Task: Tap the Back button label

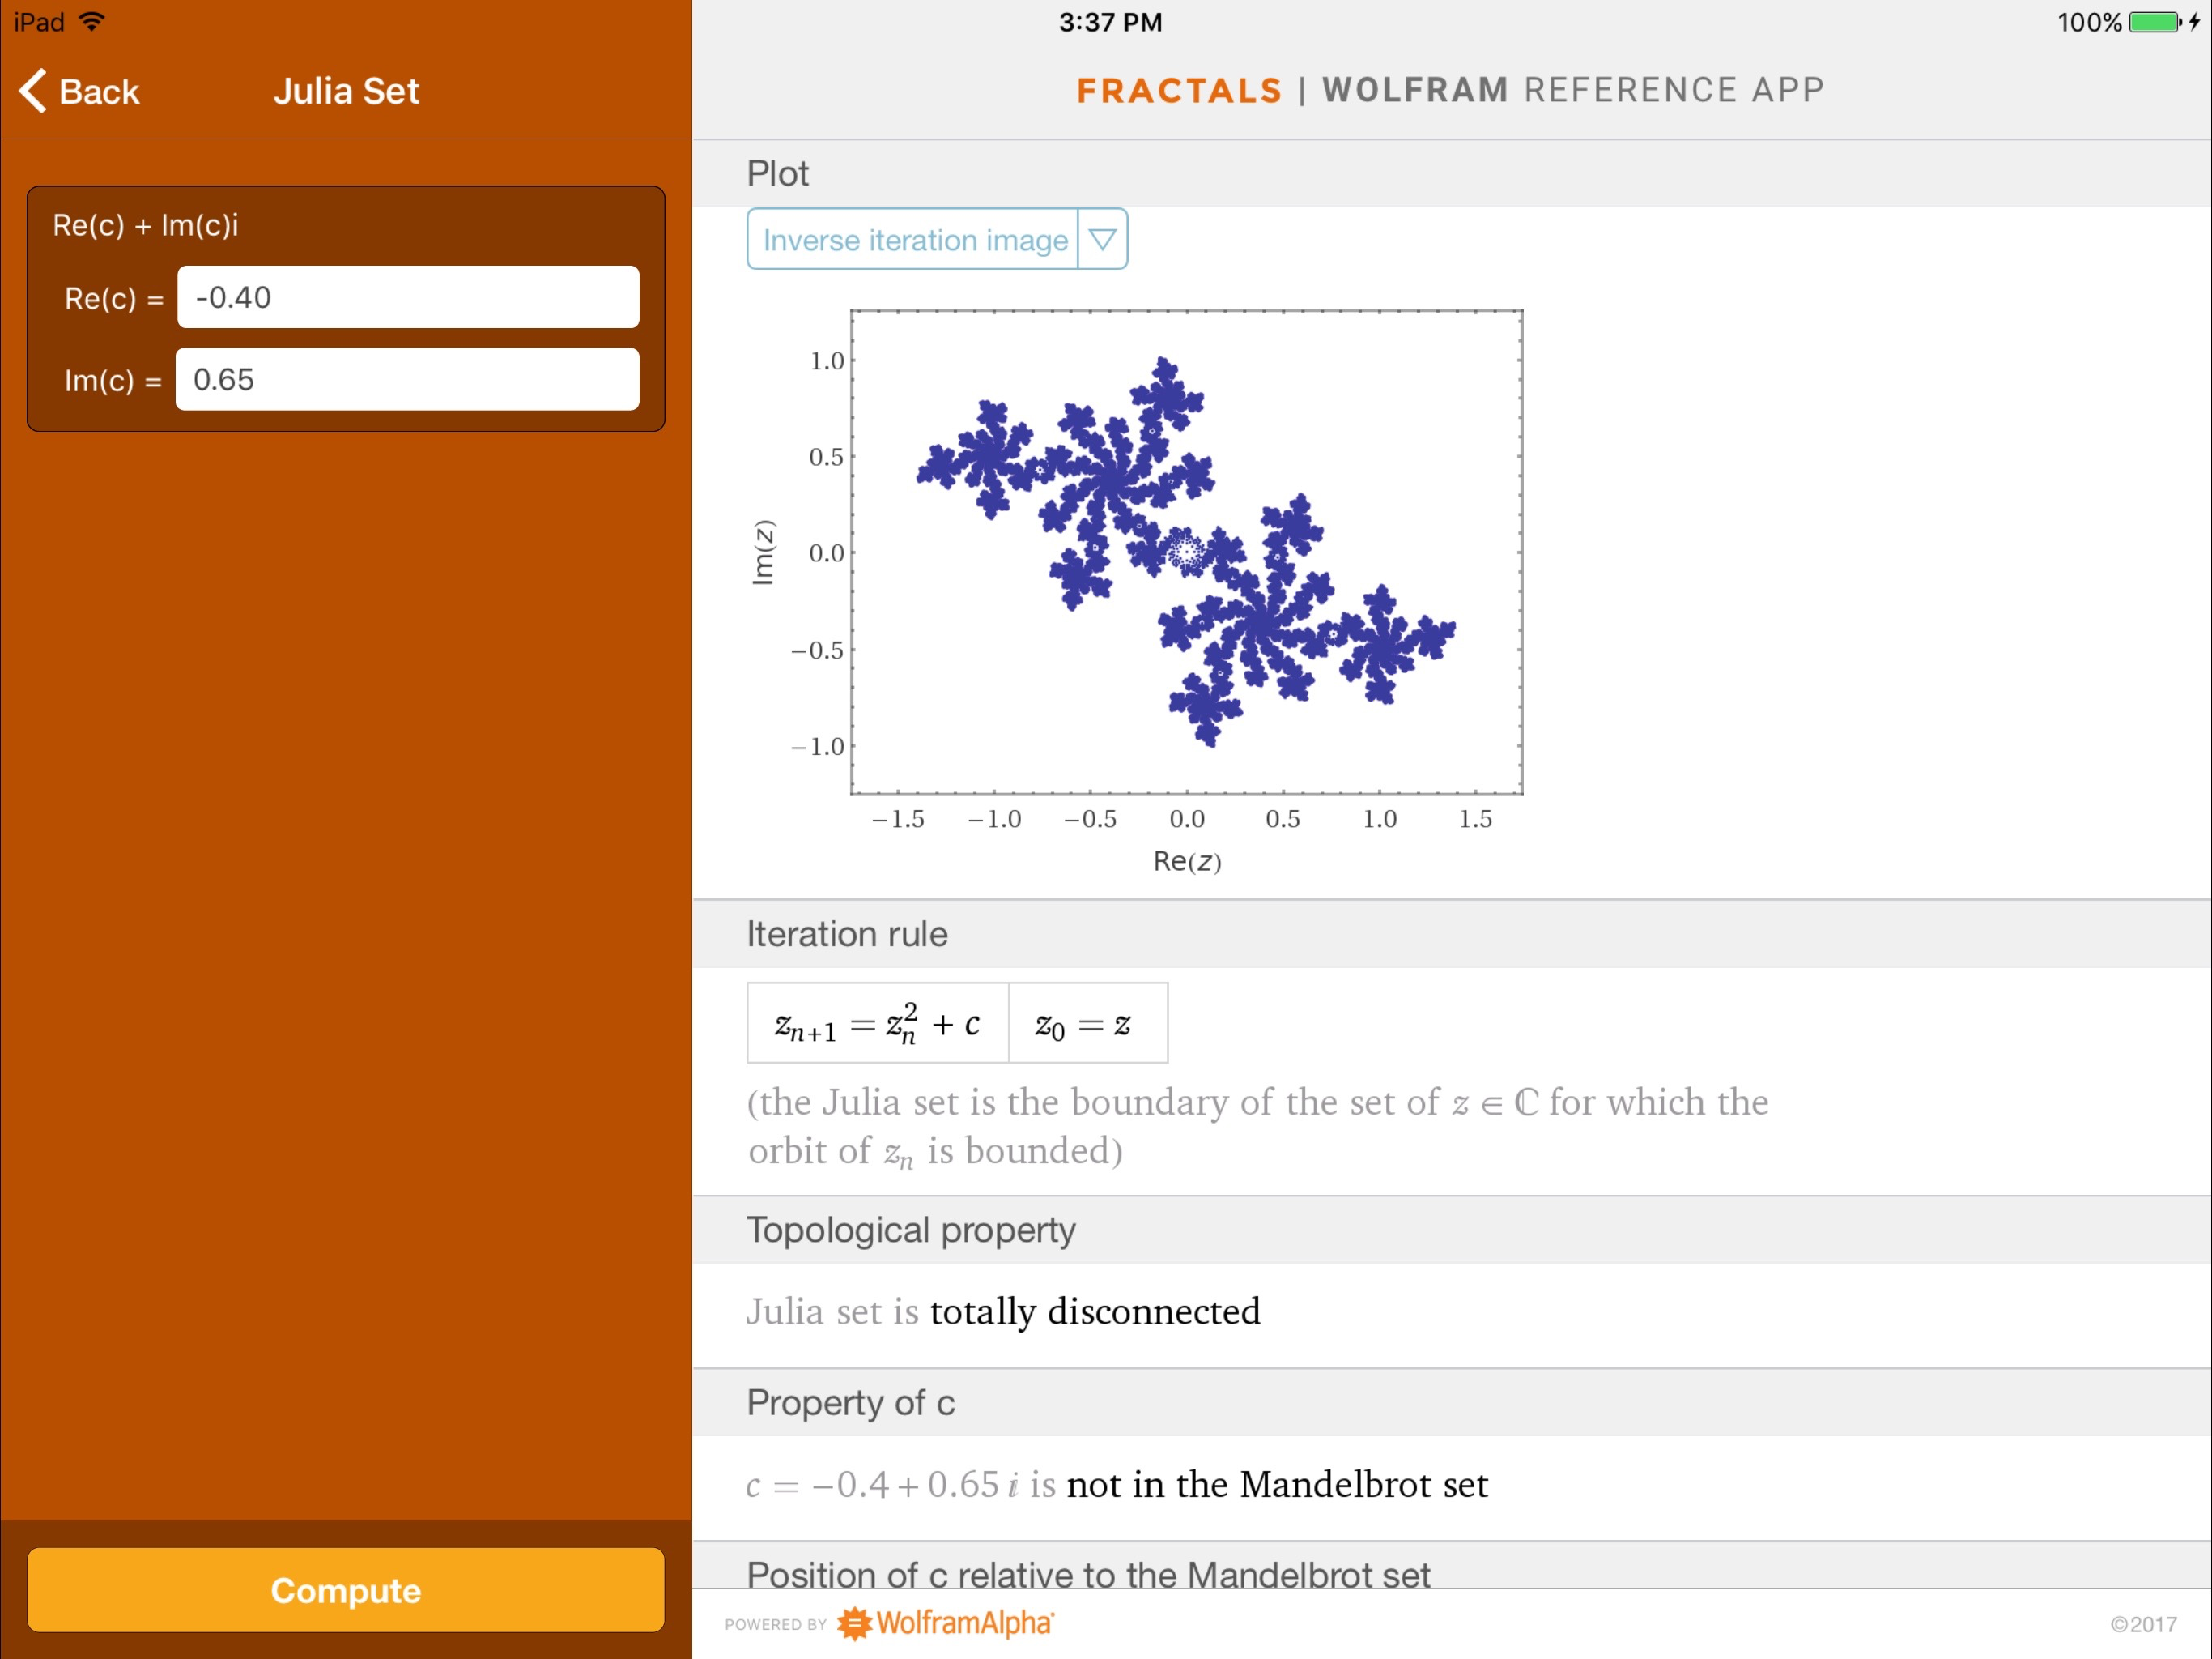Action: point(99,91)
